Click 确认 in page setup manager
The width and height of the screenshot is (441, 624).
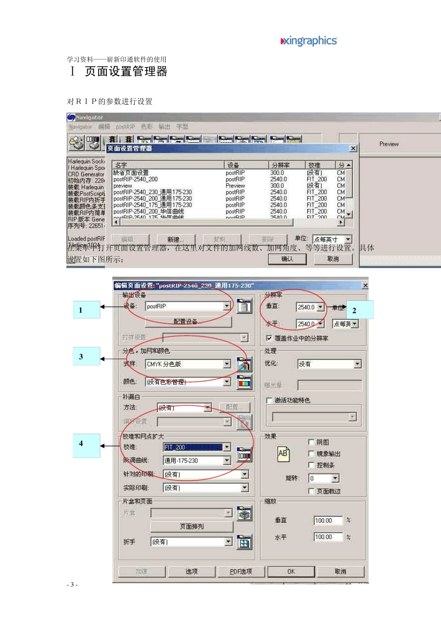coord(287,259)
